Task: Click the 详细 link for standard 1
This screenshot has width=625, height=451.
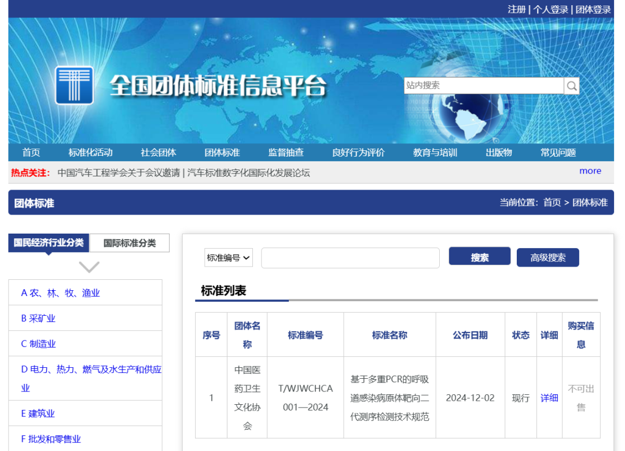Action: pos(549,398)
